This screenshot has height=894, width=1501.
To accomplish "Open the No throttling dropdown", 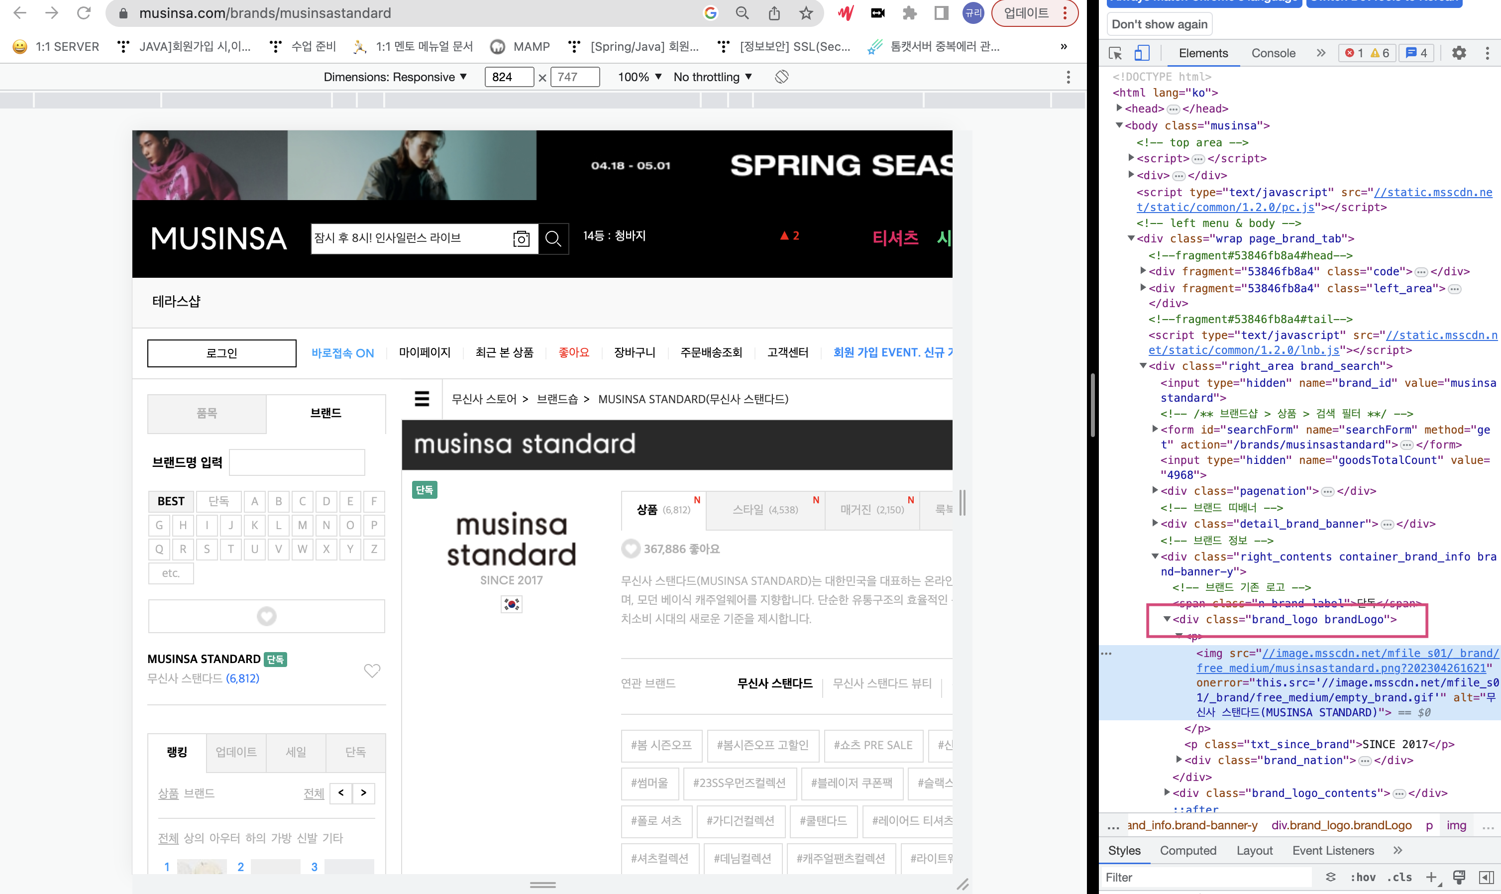I will [x=713, y=77].
